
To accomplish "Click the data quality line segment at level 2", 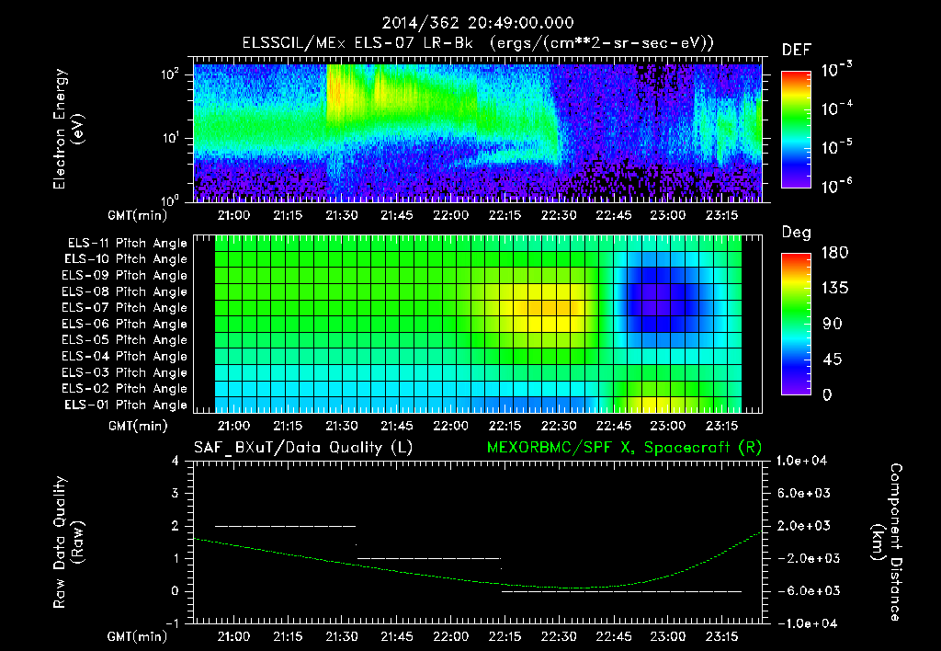I will [285, 526].
